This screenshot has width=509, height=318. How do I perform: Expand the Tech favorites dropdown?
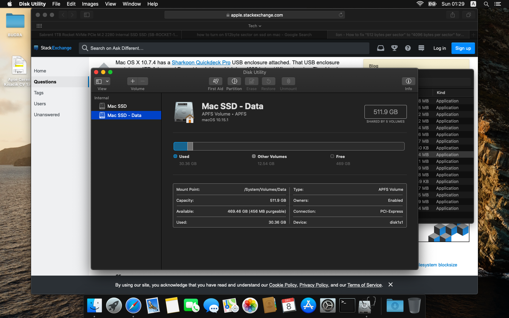255,26
